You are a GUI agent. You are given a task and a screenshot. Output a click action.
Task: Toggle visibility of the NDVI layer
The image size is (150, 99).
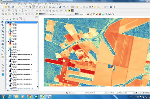(x=8, y=41)
